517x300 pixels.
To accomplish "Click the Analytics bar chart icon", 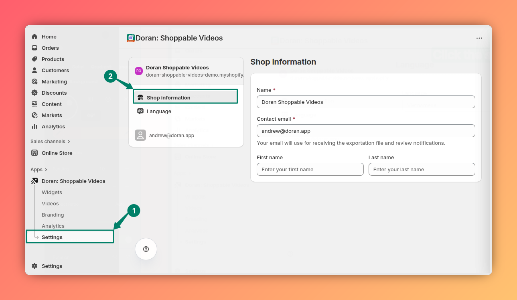I will (34, 126).
